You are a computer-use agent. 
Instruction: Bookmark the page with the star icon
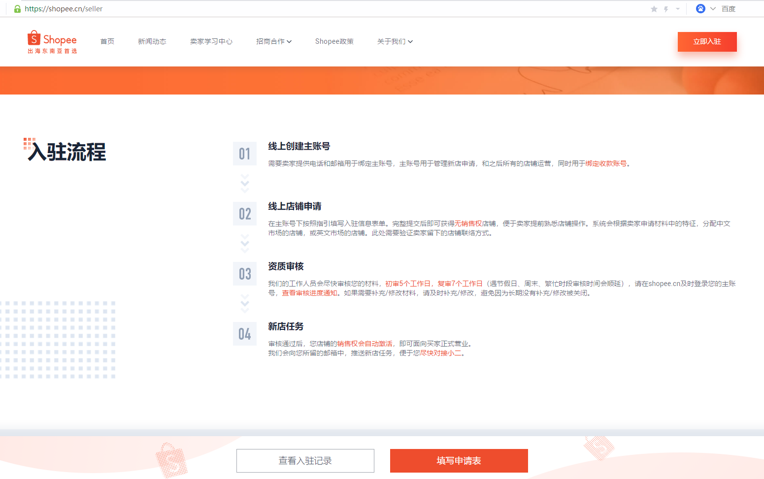pyautogui.click(x=654, y=8)
